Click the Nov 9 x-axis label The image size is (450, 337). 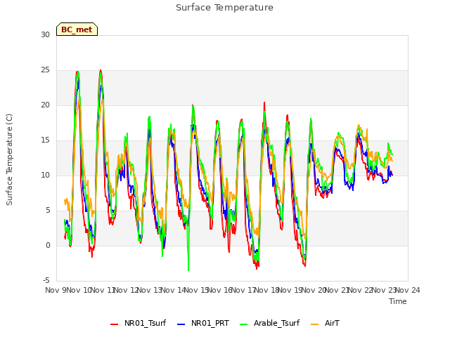[56, 290]
